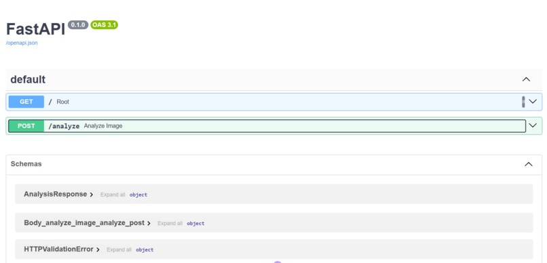Click the object type label beside HTTPValidationError

(145, 249)
